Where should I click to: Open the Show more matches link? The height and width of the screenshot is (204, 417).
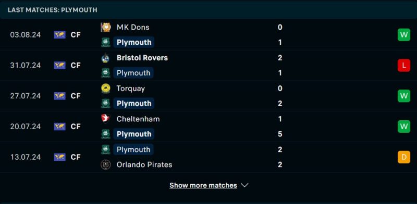point(203,185)
